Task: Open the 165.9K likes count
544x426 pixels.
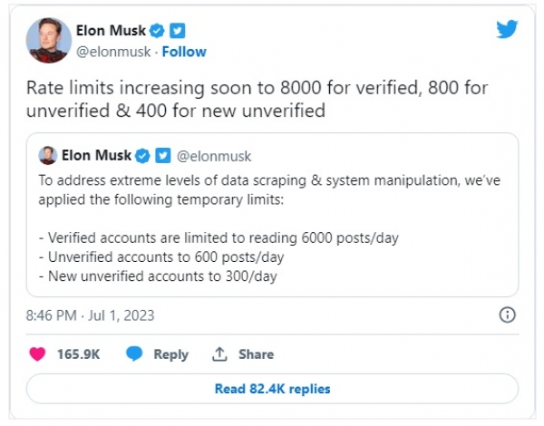Action: pyautogui.click(x=78, y=354)
